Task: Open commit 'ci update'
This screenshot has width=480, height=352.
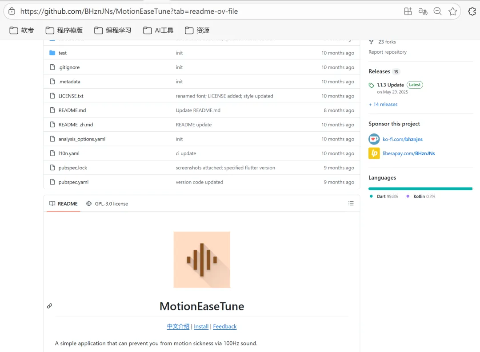Action: point(186,153)
